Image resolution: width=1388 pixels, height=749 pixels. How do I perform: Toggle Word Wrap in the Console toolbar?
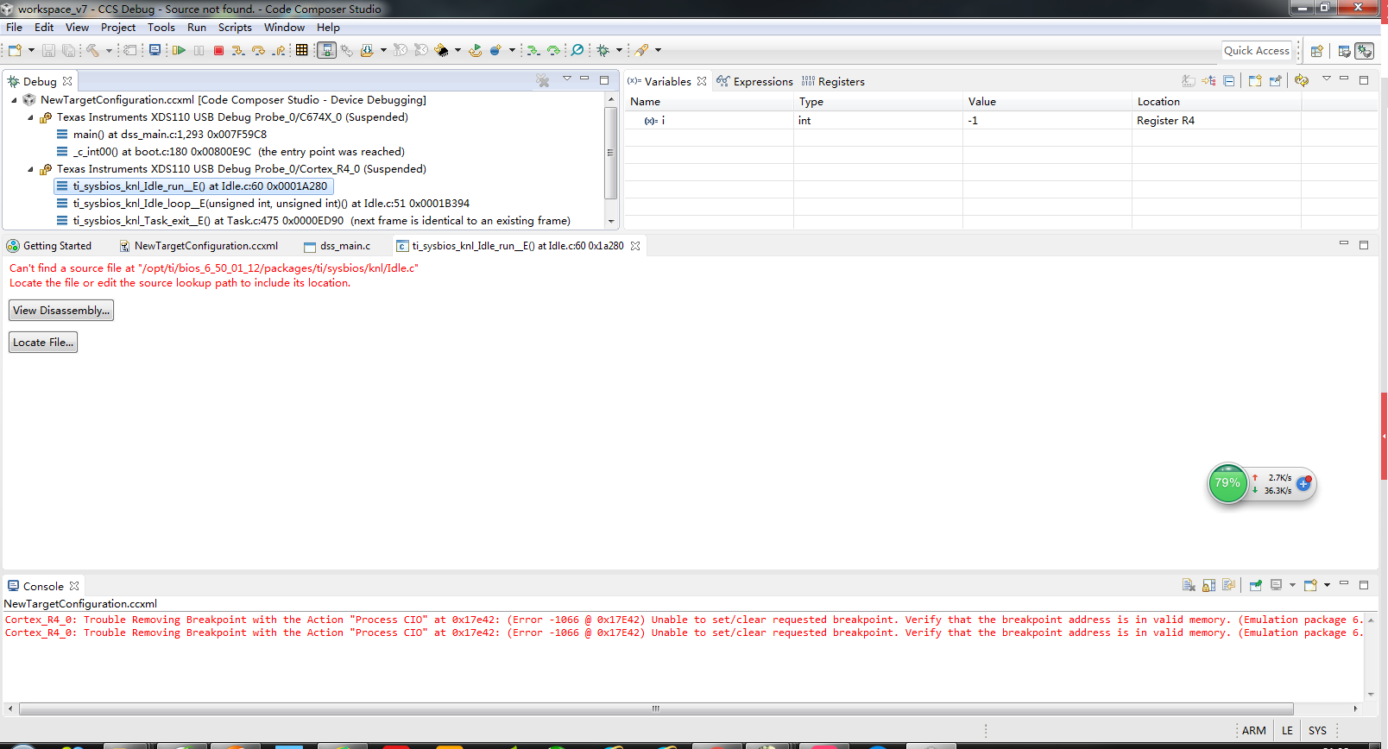tap(1229, 585)
